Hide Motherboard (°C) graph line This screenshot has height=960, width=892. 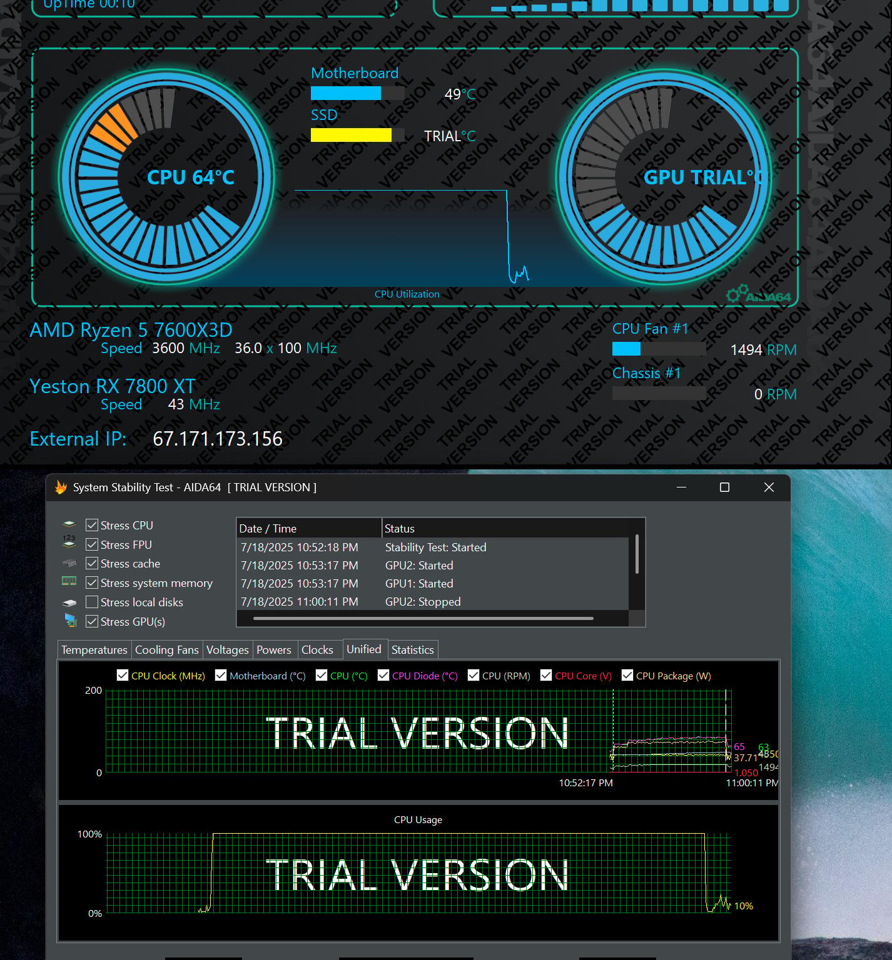tap(221, 675)
